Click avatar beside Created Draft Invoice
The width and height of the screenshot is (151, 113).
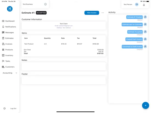coord(145,39)
